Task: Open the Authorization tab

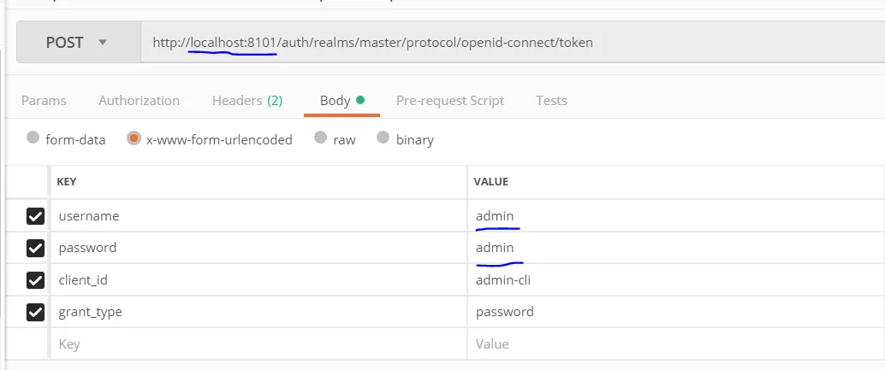Action: [139, 101]
